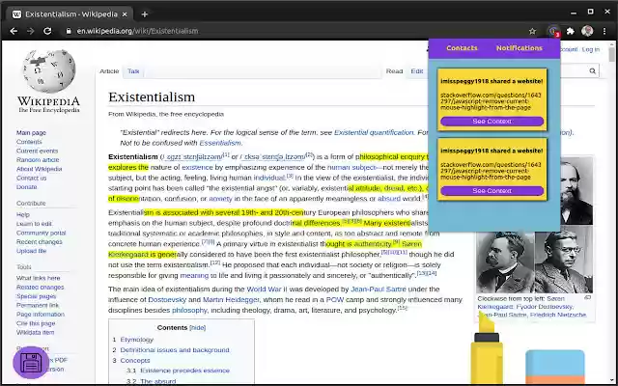618x386 pixels.
Task: Click the site lock icon in address bar
Action: (x=69, y=31)
